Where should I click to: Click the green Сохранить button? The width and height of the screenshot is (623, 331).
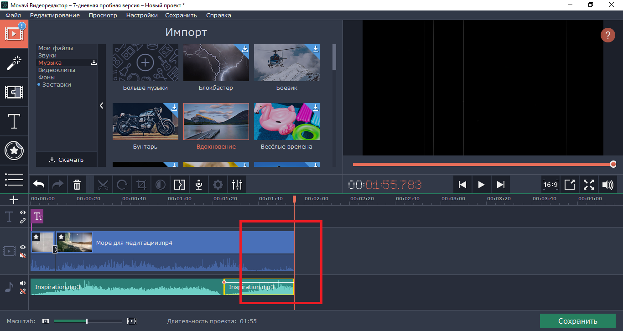[577, 321]
